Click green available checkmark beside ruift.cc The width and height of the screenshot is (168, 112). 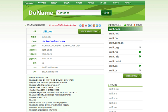[x=140, y=66]
